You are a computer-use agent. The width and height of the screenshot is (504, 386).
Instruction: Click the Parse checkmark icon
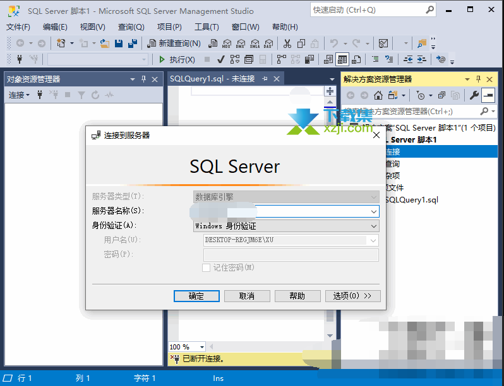pyautogui.click(x=220, y=59)
